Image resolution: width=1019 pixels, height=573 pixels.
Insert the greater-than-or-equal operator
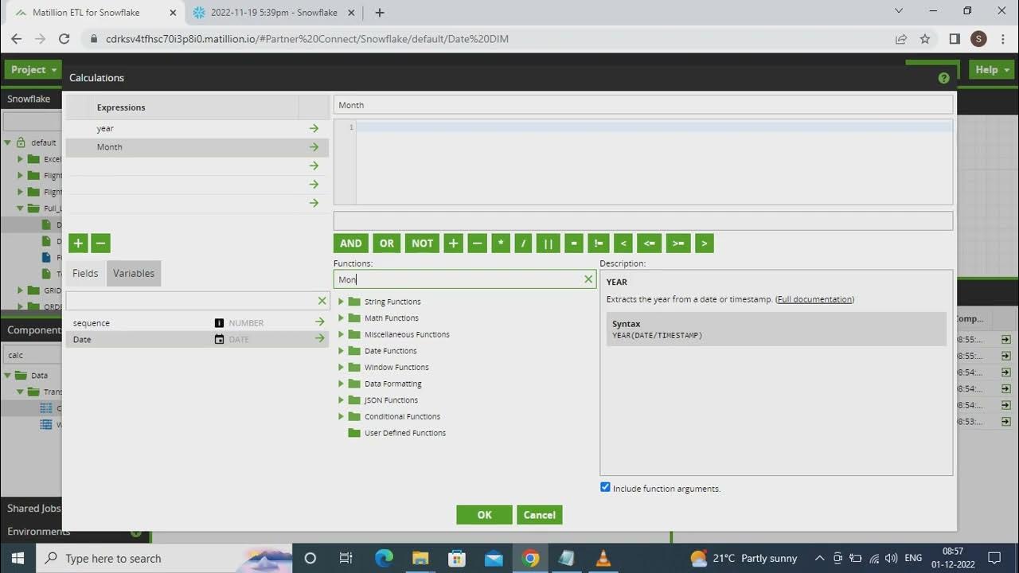coord(678,244)
